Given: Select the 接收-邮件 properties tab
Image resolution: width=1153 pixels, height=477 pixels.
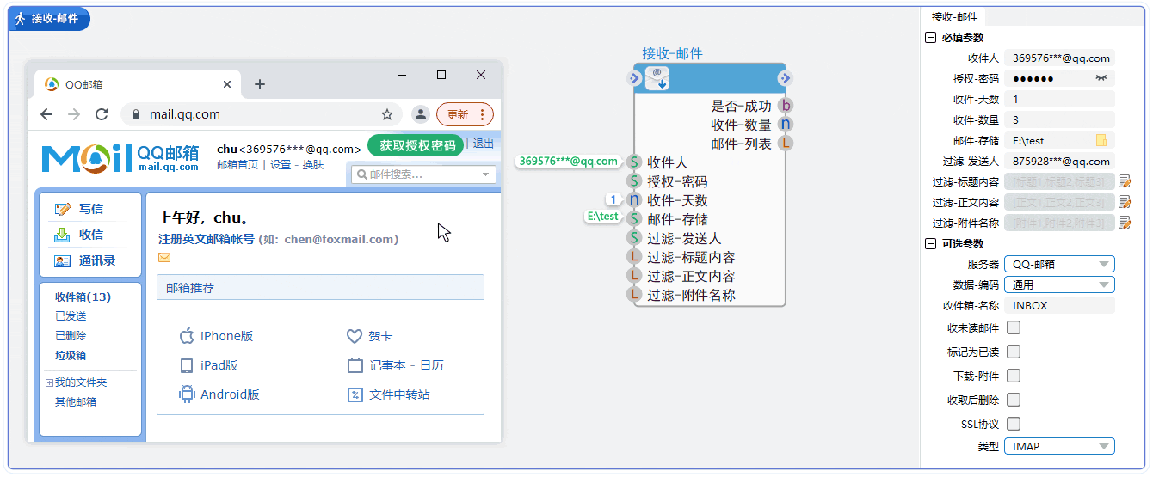Looking at the screenshot, I should click(x=954, y=16).
